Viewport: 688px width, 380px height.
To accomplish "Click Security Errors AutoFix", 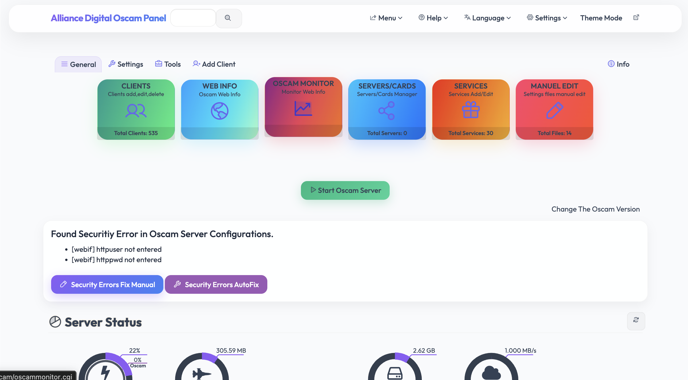I will [x=216, y=285].
